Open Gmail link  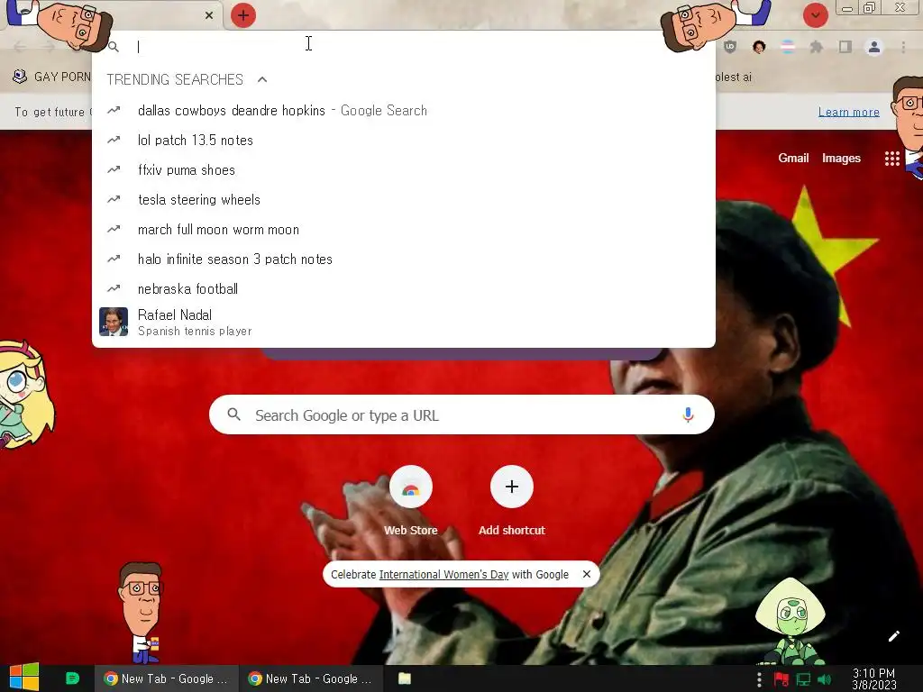(793, 158)
